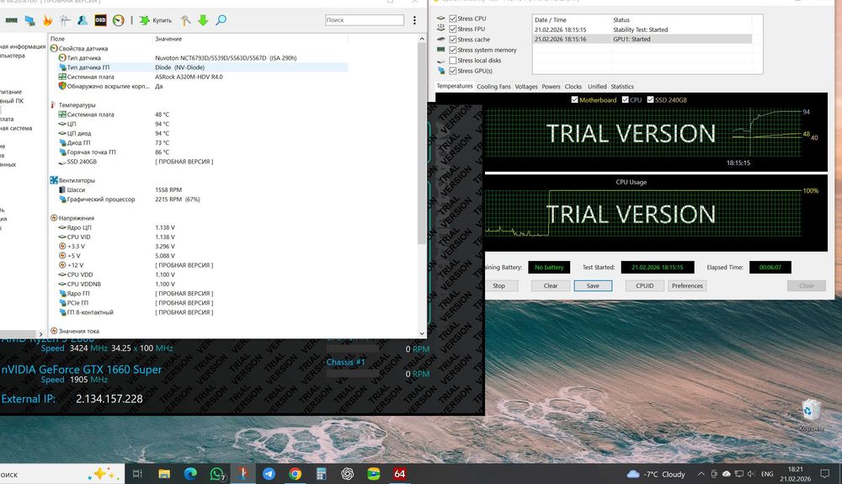
Task: Uncheck the Stress GPU(s) option
Action: click(x=454, y=72)
